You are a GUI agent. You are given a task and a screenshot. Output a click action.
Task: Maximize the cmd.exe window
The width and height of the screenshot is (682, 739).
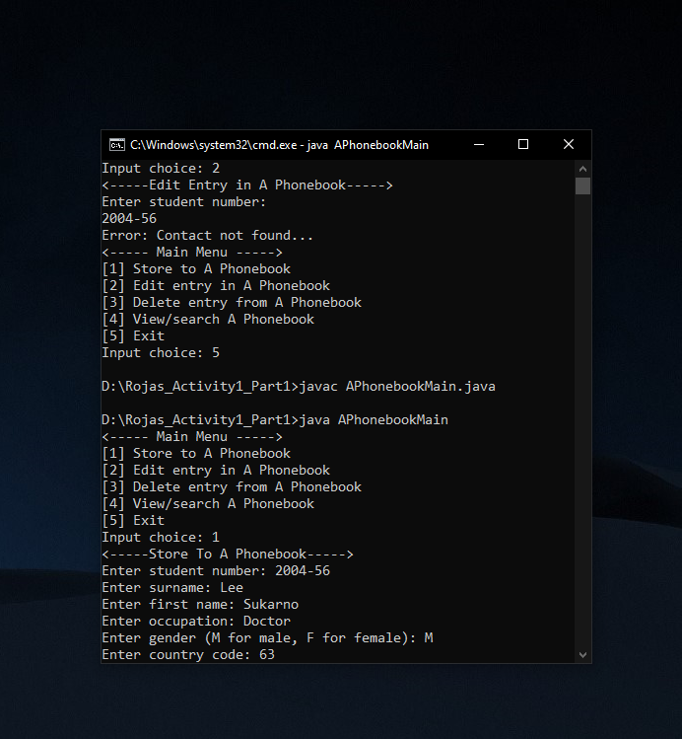(523, 144)
